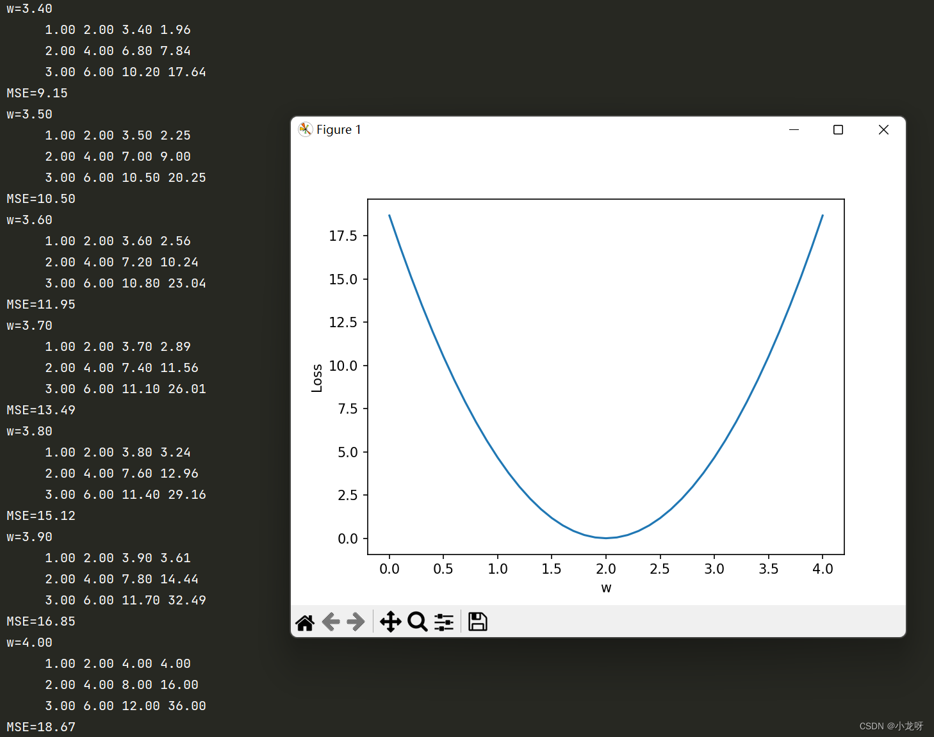Image resolution: width=934 pixels, height=737 pixels.
Task: Click console row ending in 20.25
Action: 126,178
